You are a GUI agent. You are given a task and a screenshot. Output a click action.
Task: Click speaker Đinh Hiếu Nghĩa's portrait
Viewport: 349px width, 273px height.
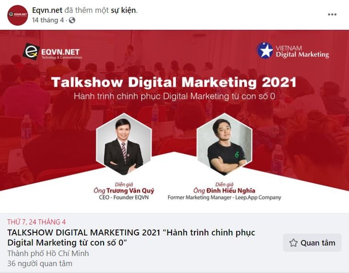pos(224,144)
